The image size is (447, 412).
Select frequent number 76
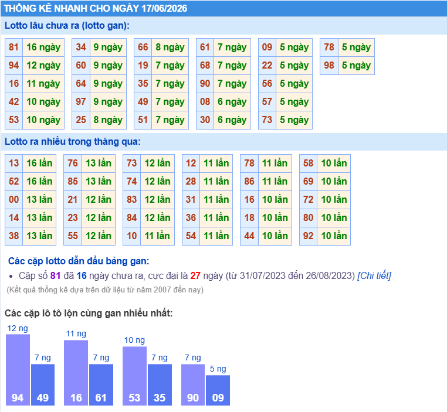[x=73, y=164]
